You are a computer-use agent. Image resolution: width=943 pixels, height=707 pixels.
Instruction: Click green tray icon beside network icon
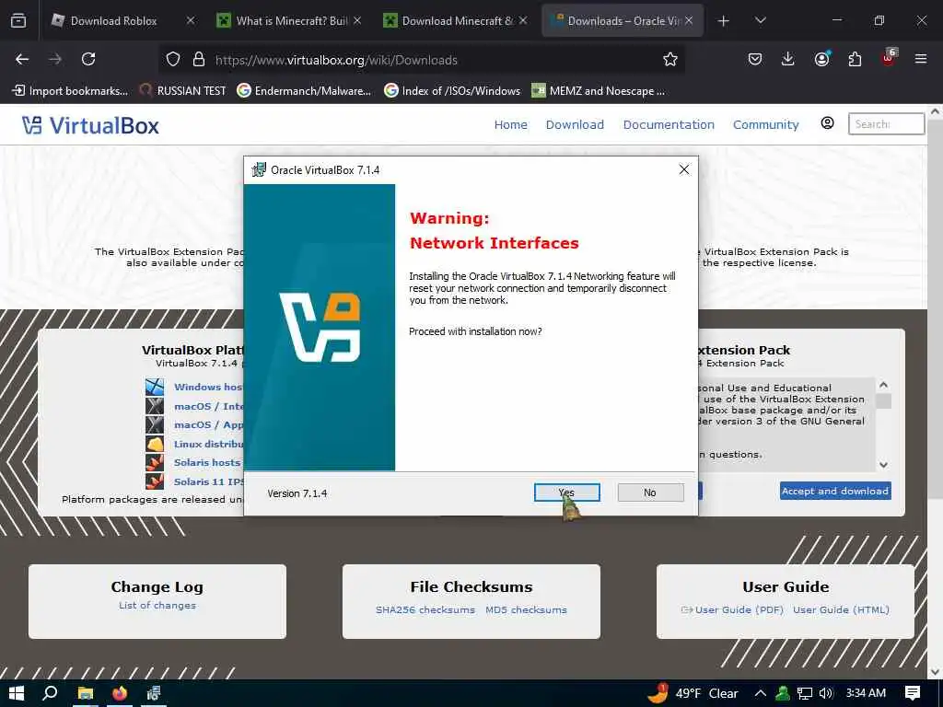click(x=783, y=693)
